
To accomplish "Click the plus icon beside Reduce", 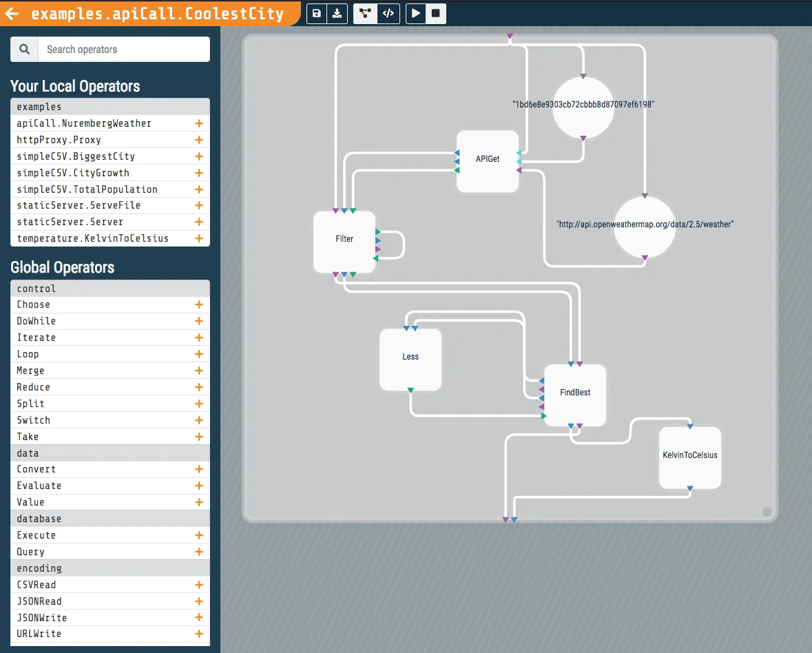I will 199,387.
